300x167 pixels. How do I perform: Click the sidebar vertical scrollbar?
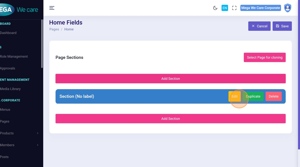tap(42, 44)
